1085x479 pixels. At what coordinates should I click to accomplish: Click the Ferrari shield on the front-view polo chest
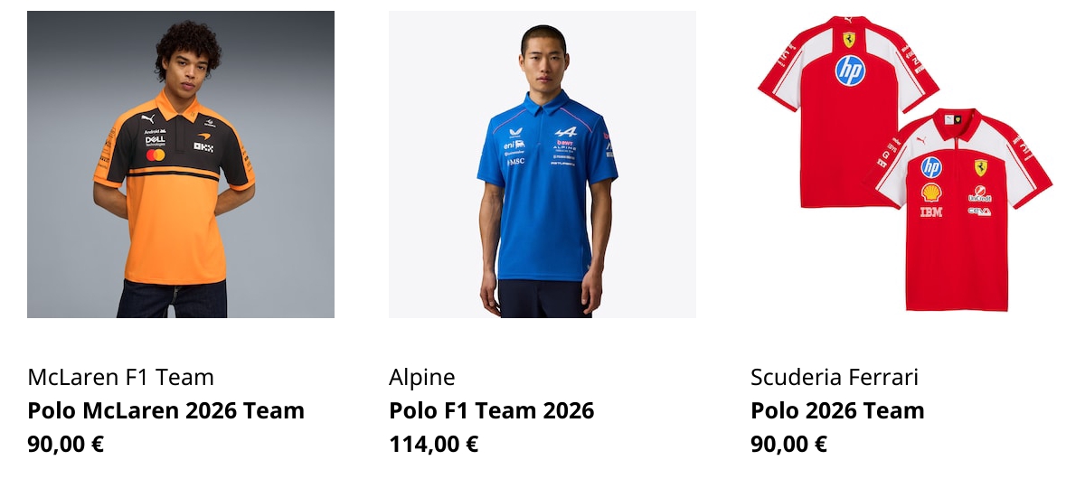tap(980, 167)
